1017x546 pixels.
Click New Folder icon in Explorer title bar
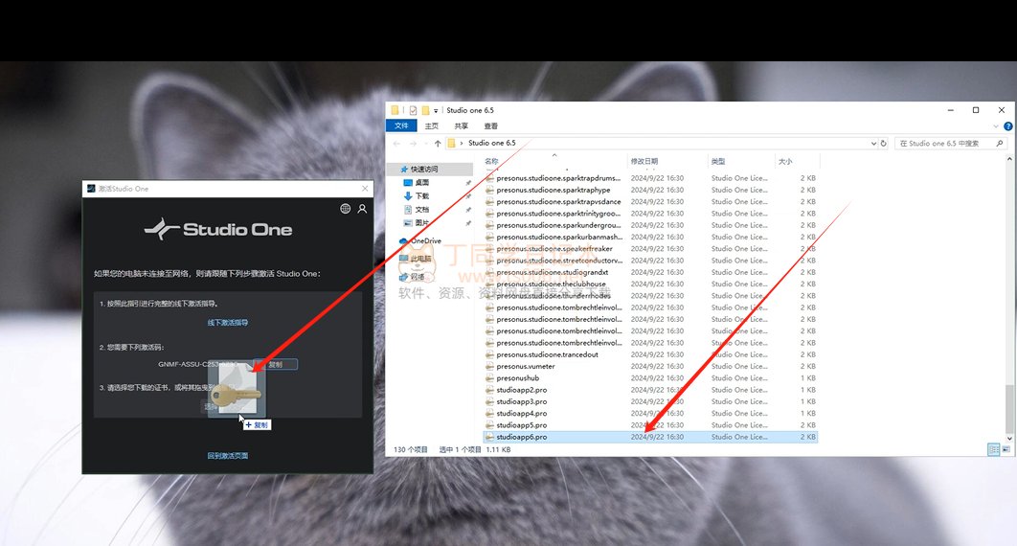tap(425, 110)
